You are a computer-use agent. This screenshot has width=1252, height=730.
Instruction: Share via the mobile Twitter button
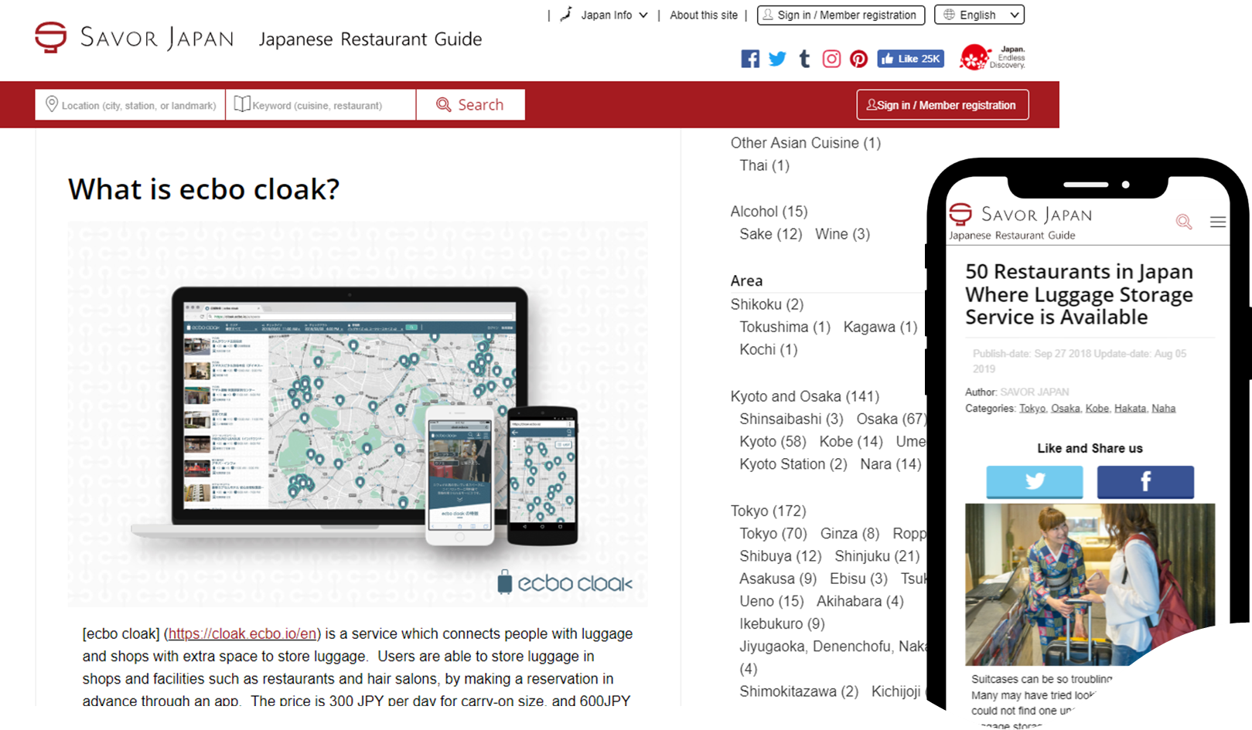coord(1034,482)
